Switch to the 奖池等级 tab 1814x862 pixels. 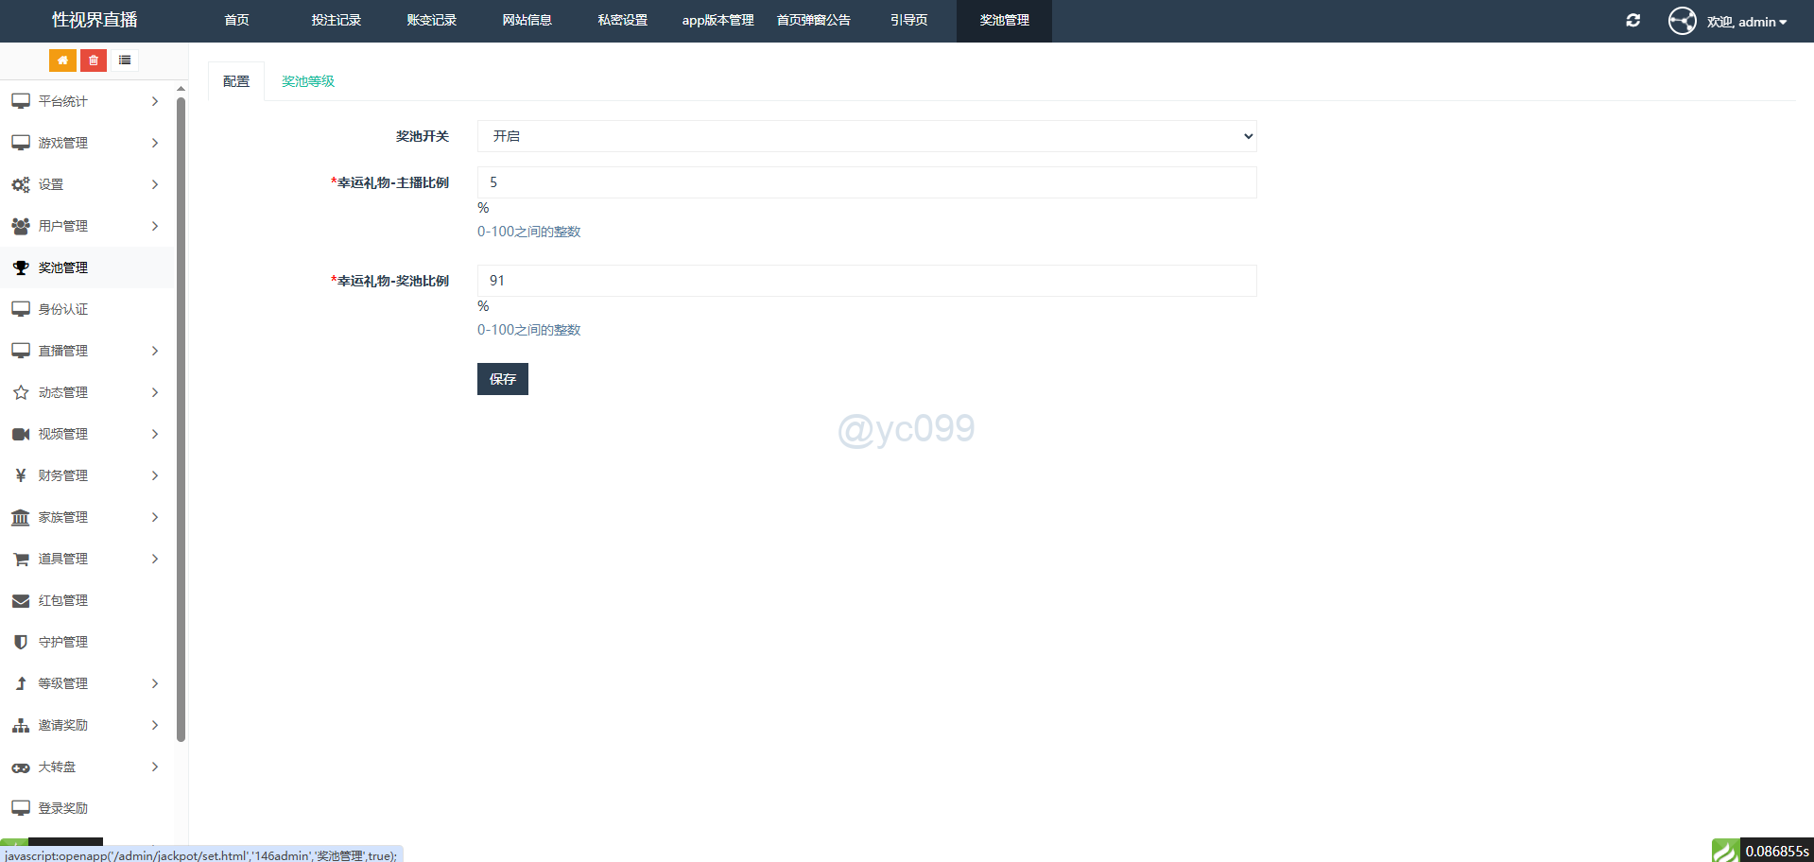308,81
